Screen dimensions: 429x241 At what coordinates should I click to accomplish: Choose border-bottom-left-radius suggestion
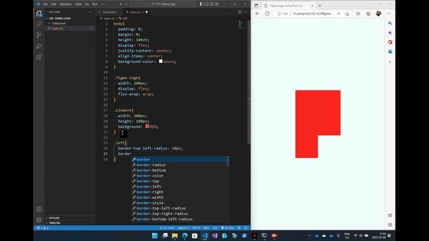(180, 219)
